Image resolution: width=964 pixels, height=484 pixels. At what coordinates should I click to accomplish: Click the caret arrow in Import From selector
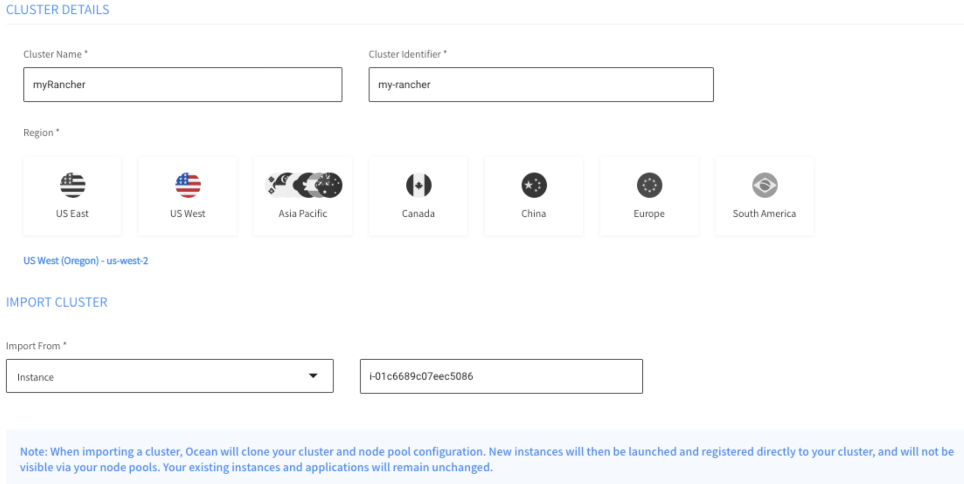click(313, 376)
